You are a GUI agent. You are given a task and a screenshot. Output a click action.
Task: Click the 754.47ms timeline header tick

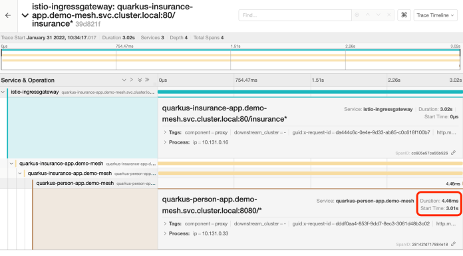pyautogui.click(x=246, y=80)
